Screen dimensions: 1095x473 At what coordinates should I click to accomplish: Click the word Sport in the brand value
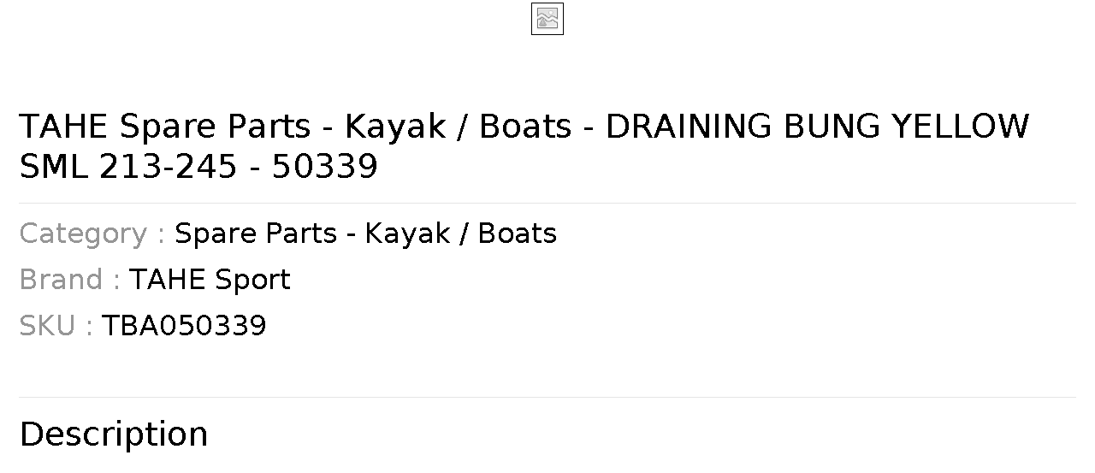[252, 280]
